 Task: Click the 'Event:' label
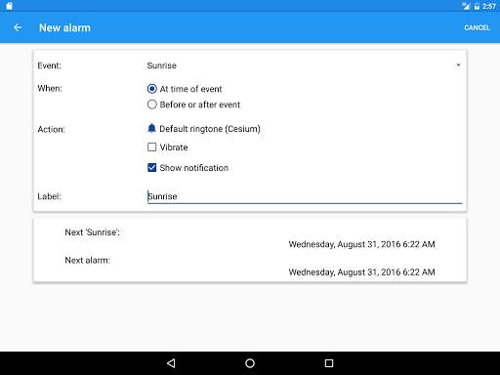coord(49,65)
